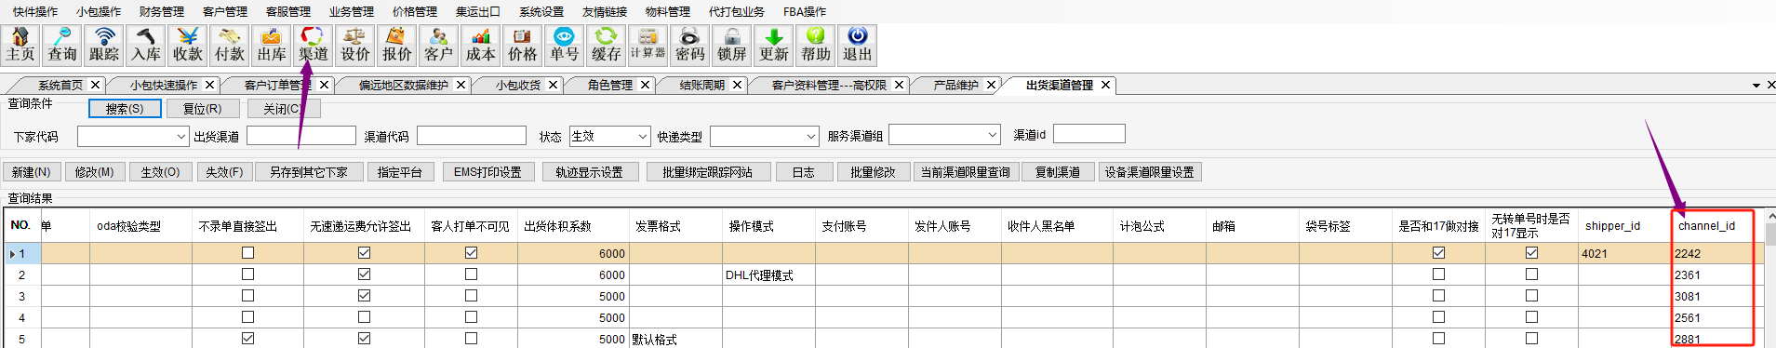Open the 计算器 calculator toolbar icon
The height and width of the screenshot is (348, 1776).
[648, 45]
